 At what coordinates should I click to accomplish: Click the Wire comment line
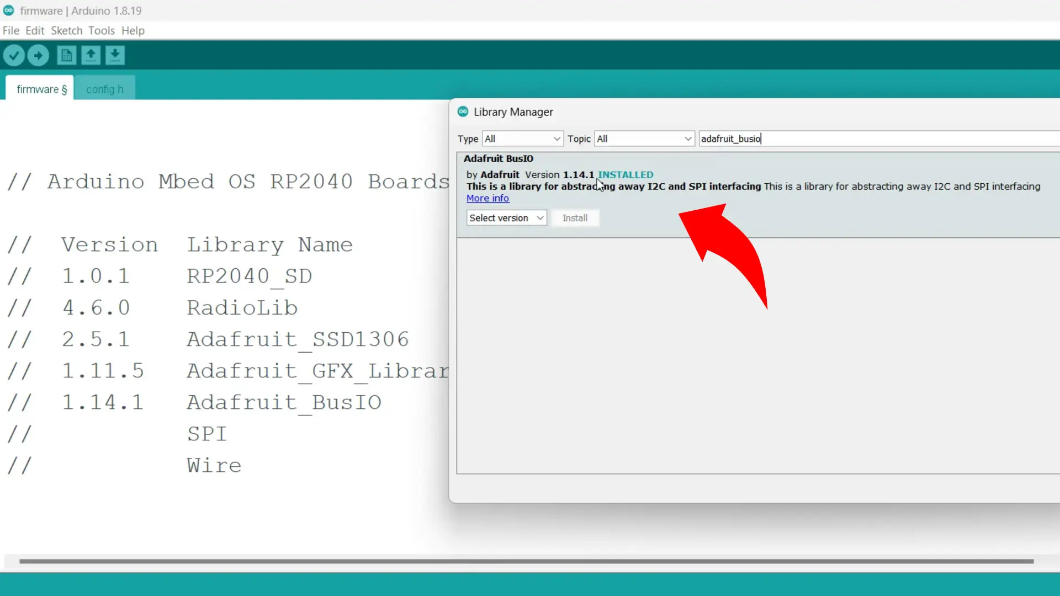[124, 465]
